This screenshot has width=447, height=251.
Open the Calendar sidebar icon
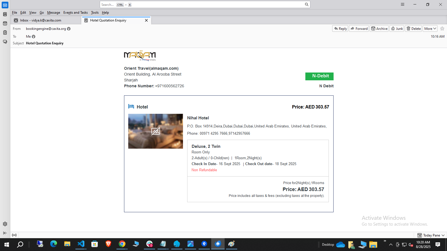[x=5, y=23]
